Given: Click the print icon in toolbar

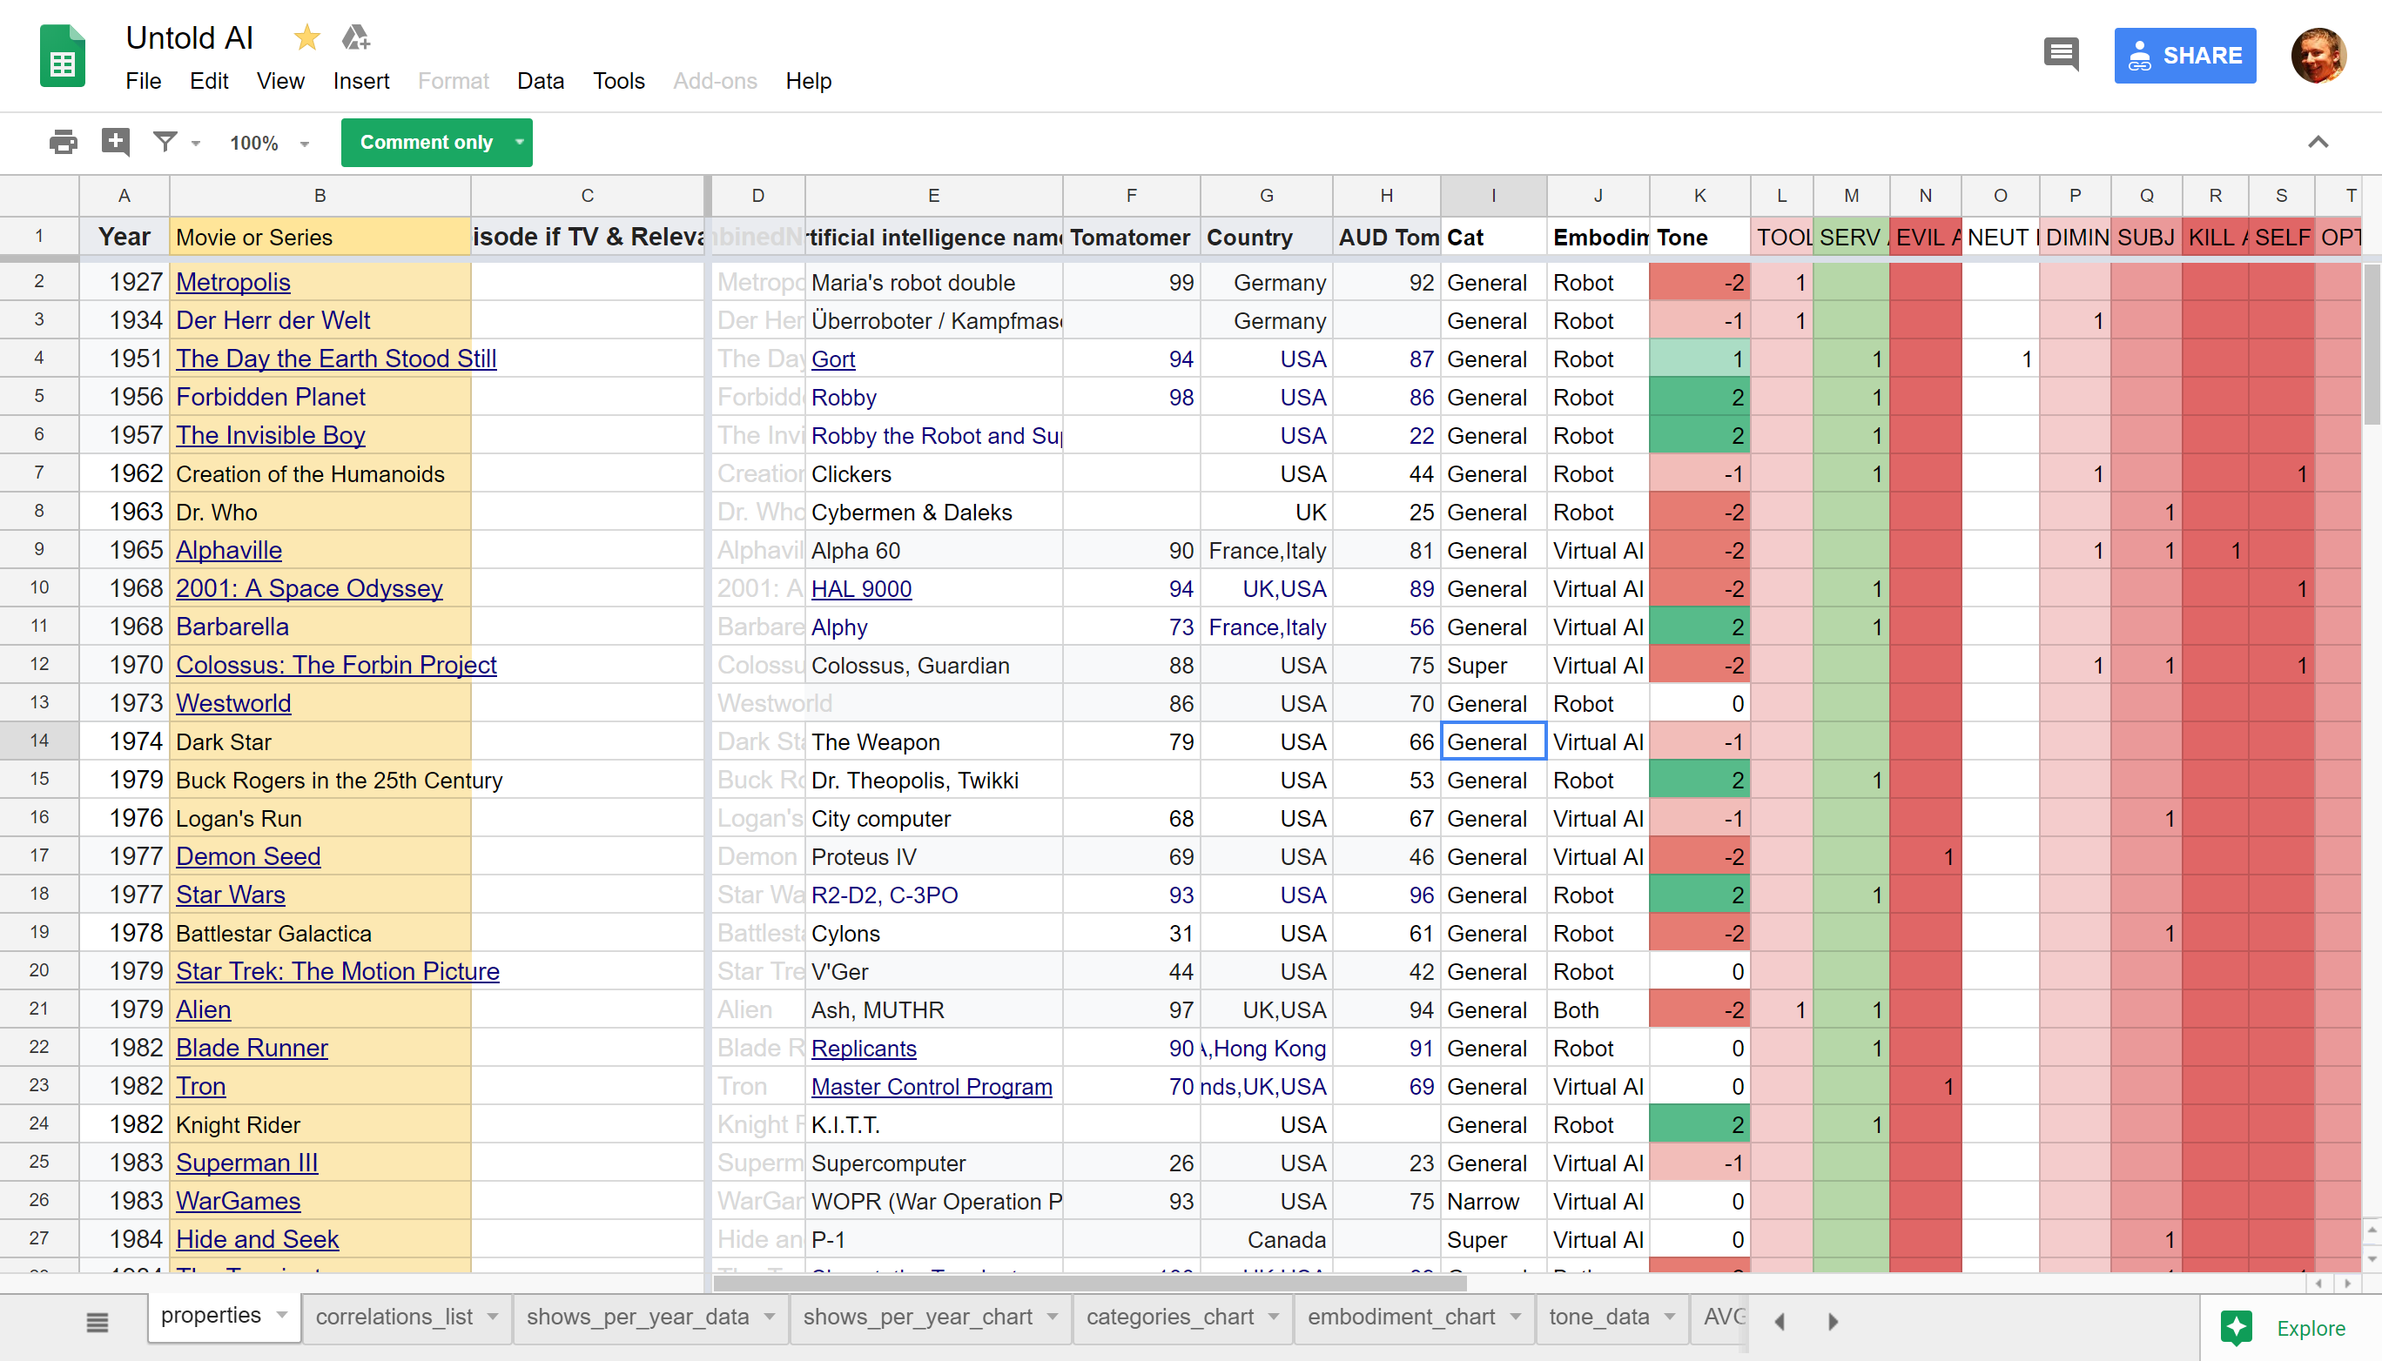Looking at the screenshot, I should coord(63,142).
